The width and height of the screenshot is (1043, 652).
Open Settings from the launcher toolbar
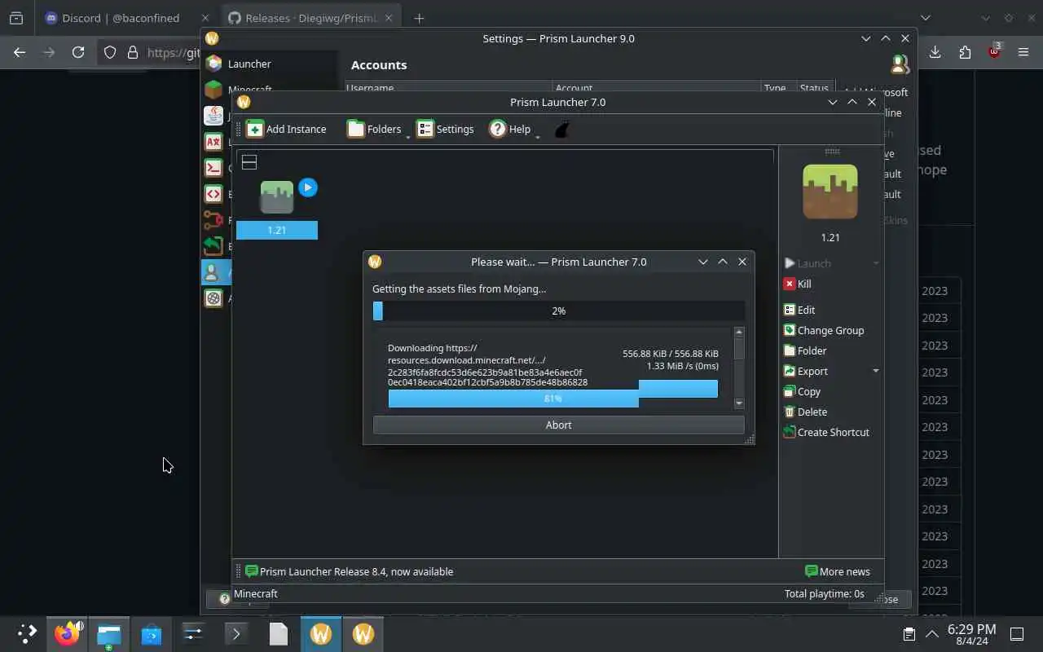click(445, 129)
